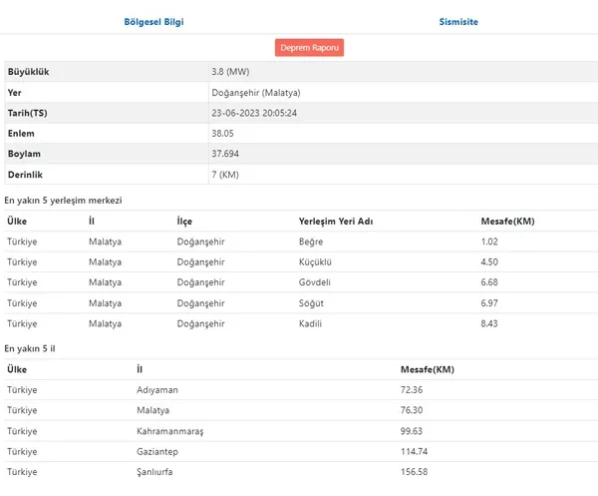Select the Kahramanmaraş province row
598x496 pixels.
[301, 431]
